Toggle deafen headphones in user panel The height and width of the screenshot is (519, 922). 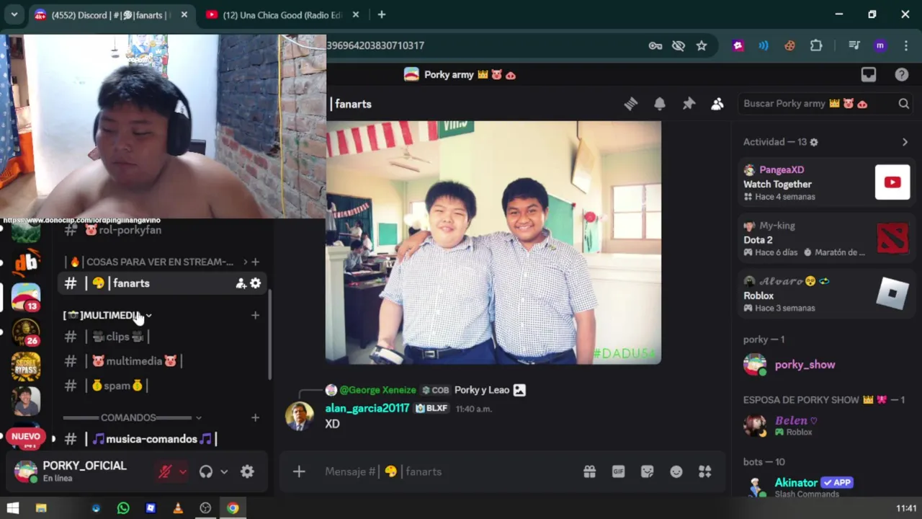[x=206, y=471]
